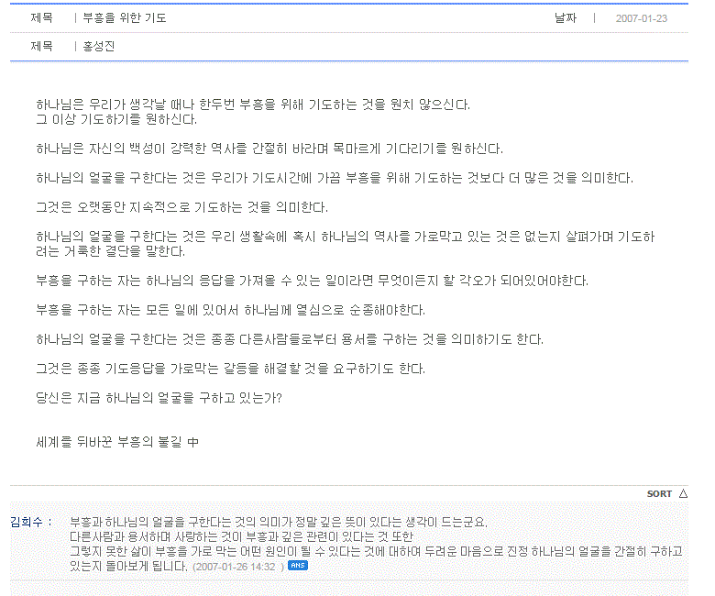Screen dimensions: 715x596
Task: Click the ANS reply badge icon
Action: (298, 566)
